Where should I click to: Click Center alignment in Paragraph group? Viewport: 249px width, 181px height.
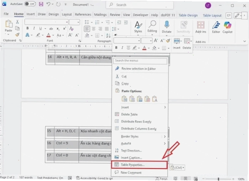pos(94,29)
